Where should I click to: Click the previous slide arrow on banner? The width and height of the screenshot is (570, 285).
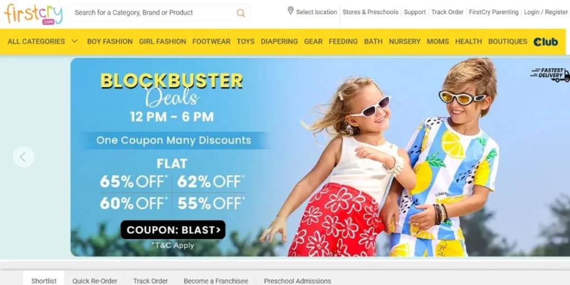pos(23,156)
